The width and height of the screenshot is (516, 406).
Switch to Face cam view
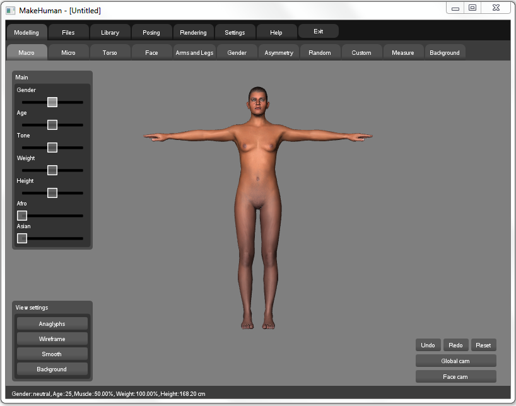point(455,376)
